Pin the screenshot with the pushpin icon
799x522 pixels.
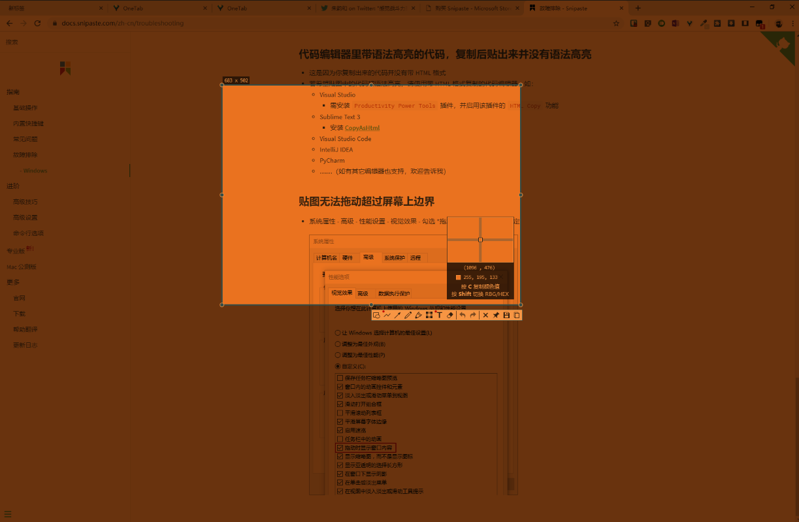tap(496, 316)
